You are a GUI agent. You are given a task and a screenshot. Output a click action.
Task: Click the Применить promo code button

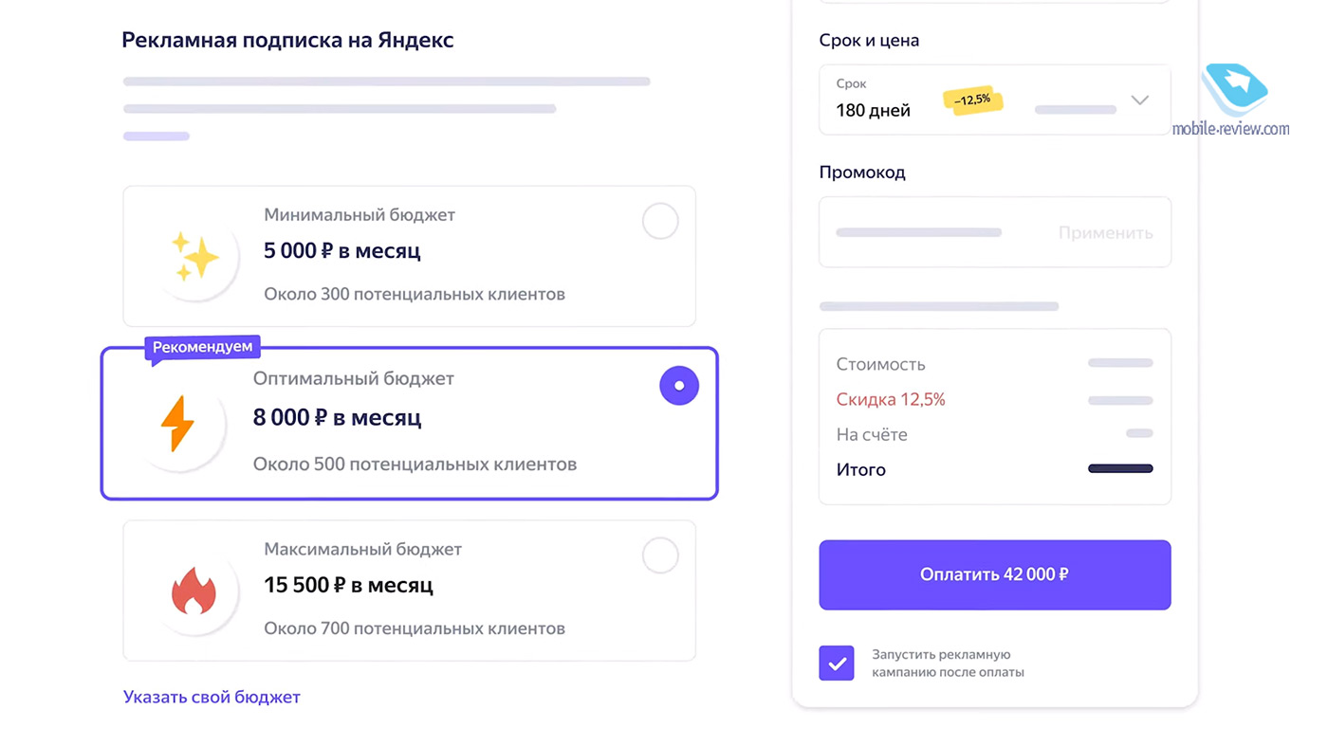click(1106, 232)
